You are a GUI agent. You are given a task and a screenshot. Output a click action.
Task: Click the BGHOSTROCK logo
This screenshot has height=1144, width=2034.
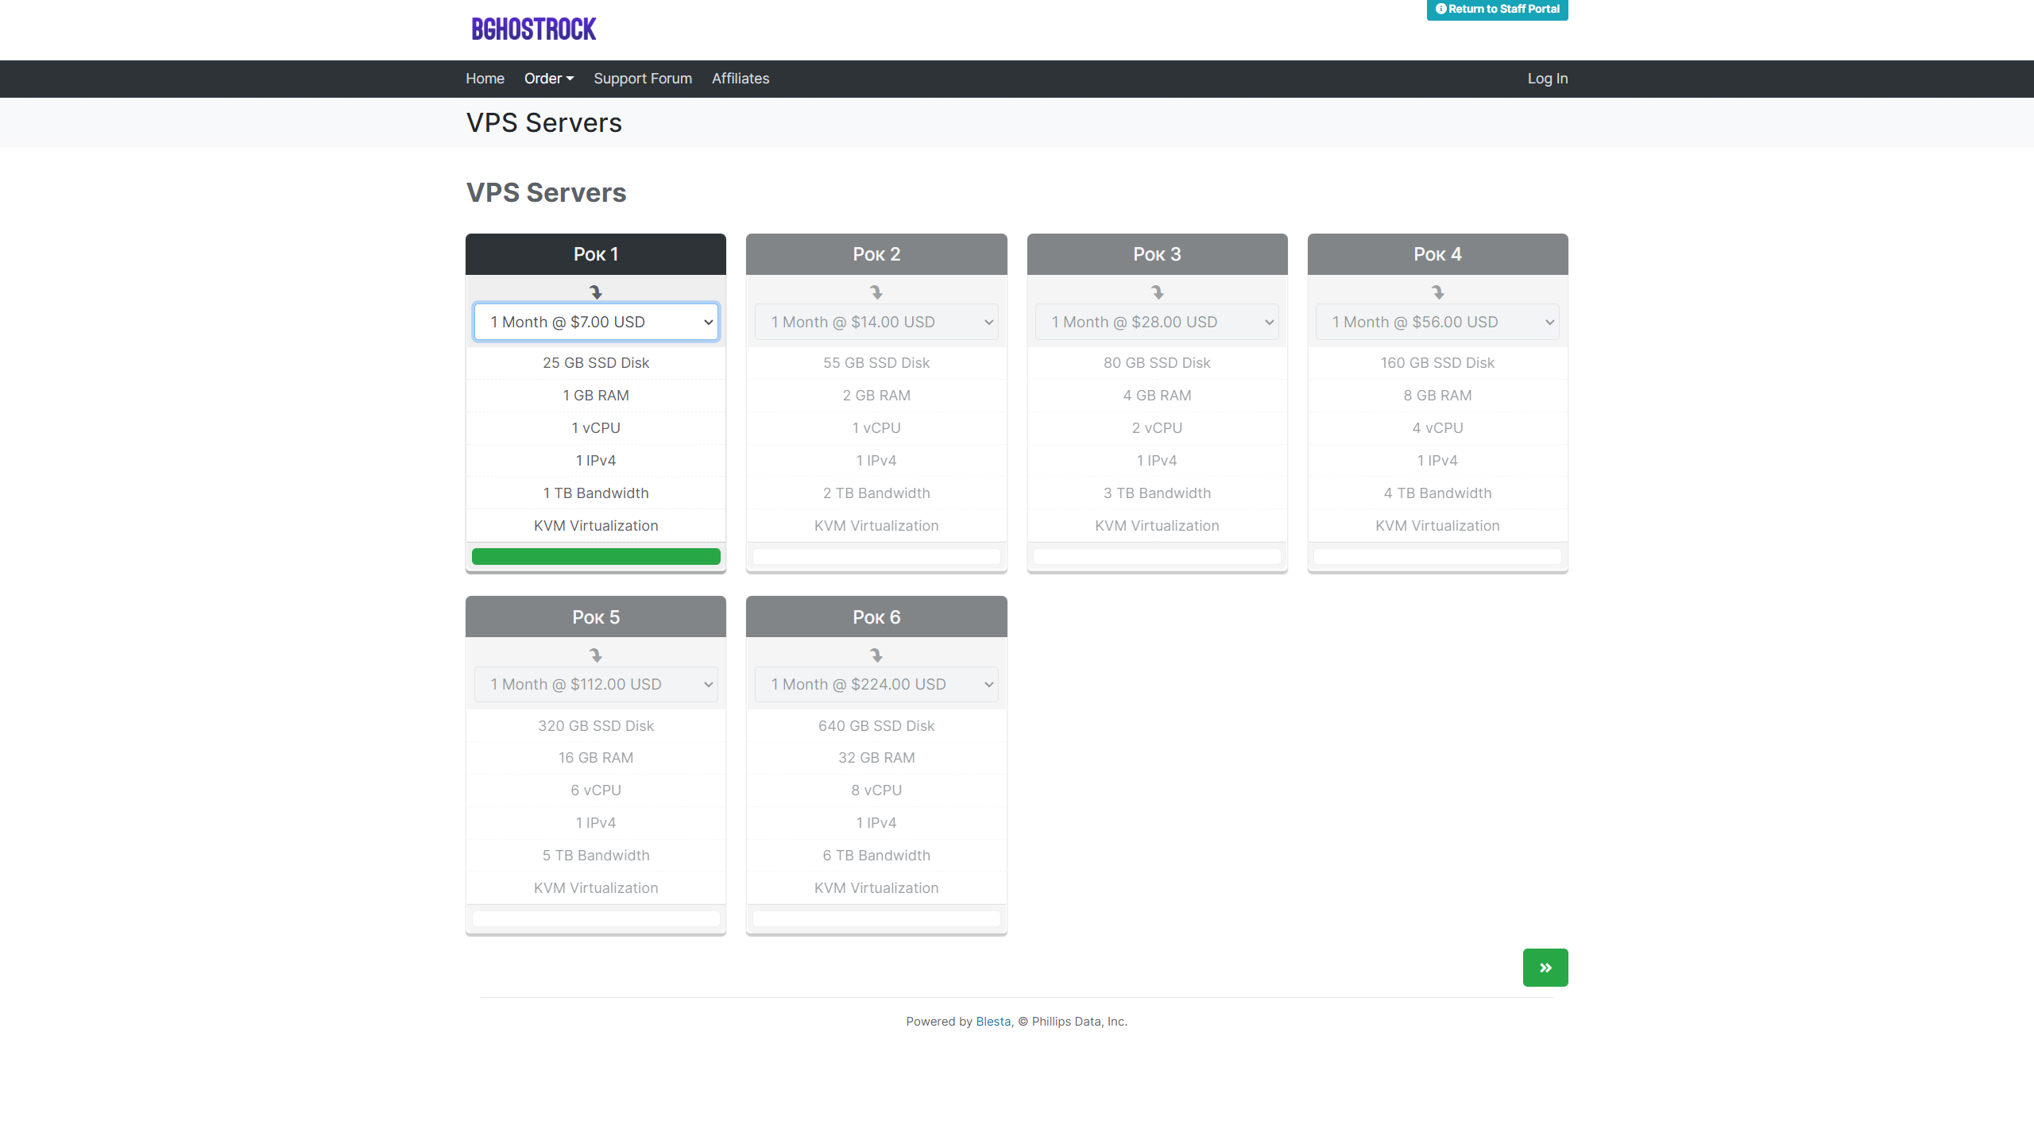point(534,29)
